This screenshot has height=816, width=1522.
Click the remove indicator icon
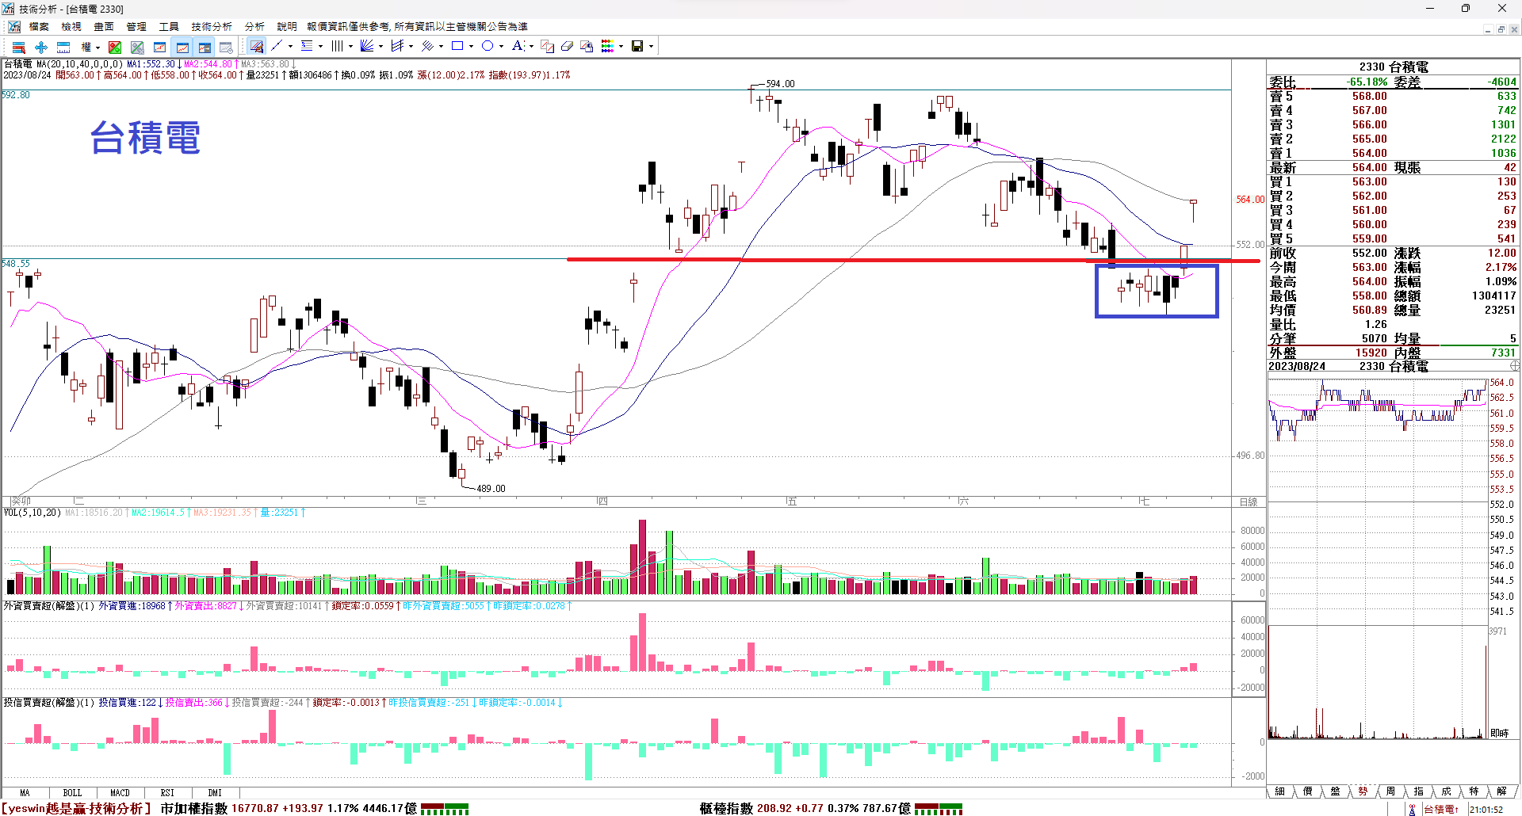tap(137, 47)
